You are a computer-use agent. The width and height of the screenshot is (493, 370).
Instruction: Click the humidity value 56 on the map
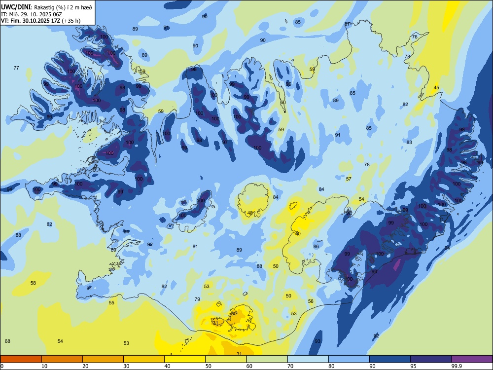[311, 301]
